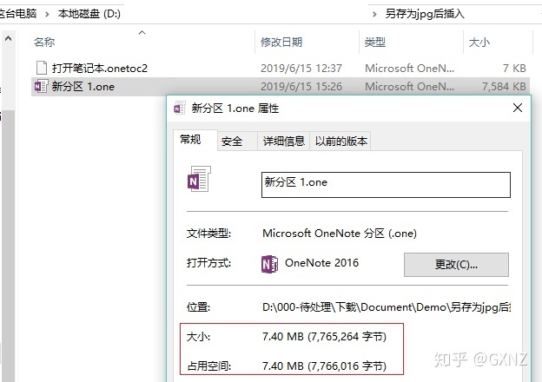This screenshot has height=382, width=542.
Task: Click the Microsoft OneN... type in the 打开笔记本.onetoc2 row
Action: (x=410, y=68)
